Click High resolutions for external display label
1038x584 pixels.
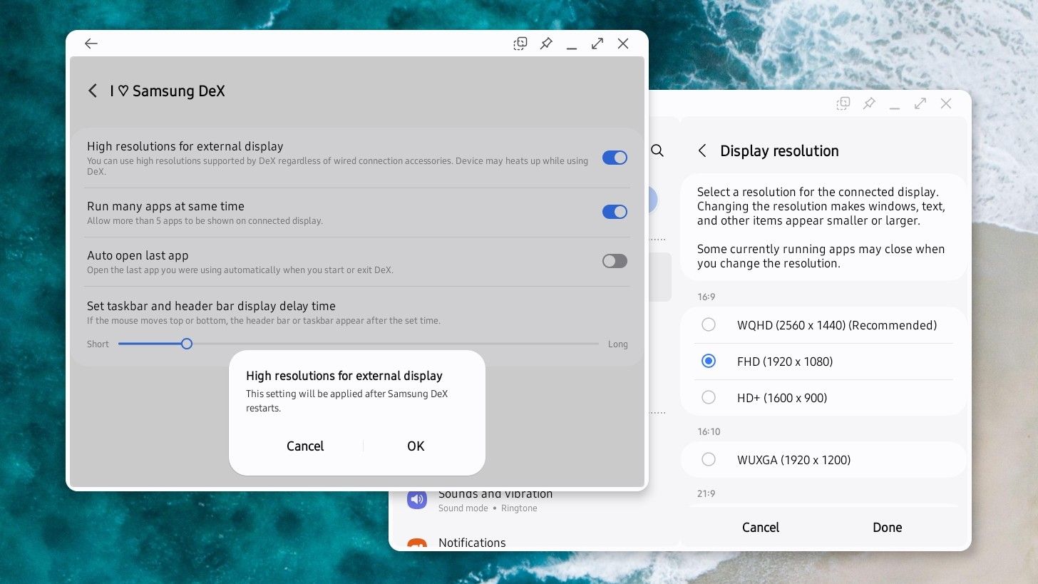tap(185, 146)
